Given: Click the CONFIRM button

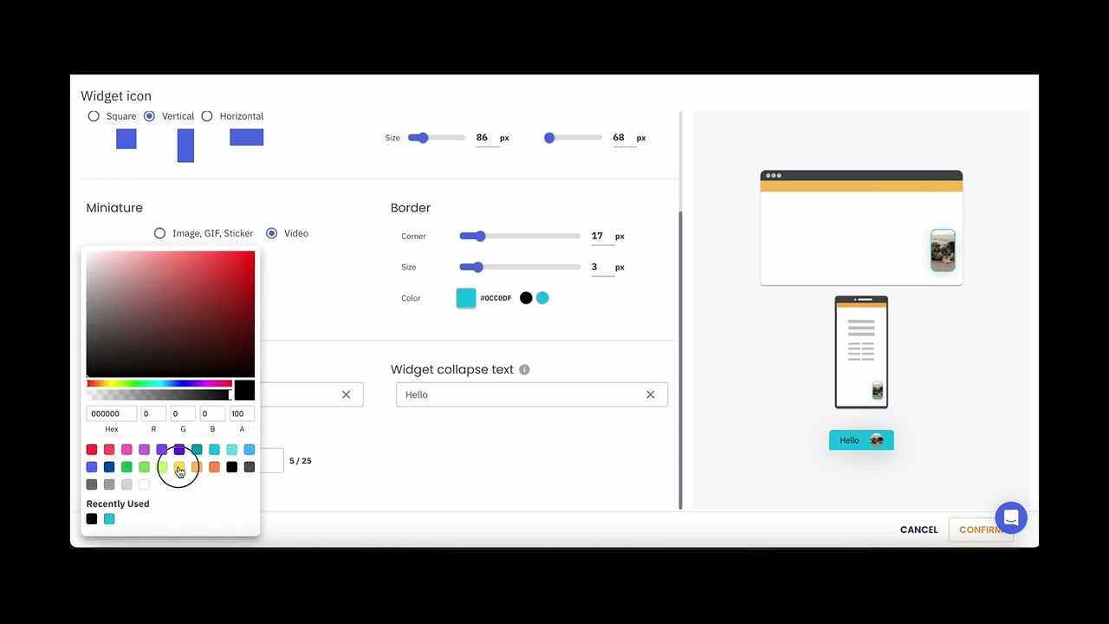Looking at the screenshot, I should (980, 530).
